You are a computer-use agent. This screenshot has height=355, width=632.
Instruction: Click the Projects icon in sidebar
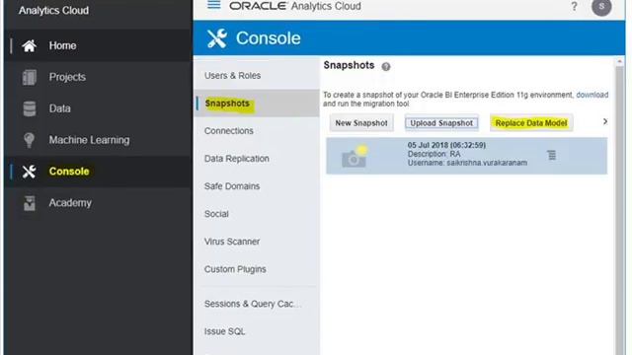point(29,77)
